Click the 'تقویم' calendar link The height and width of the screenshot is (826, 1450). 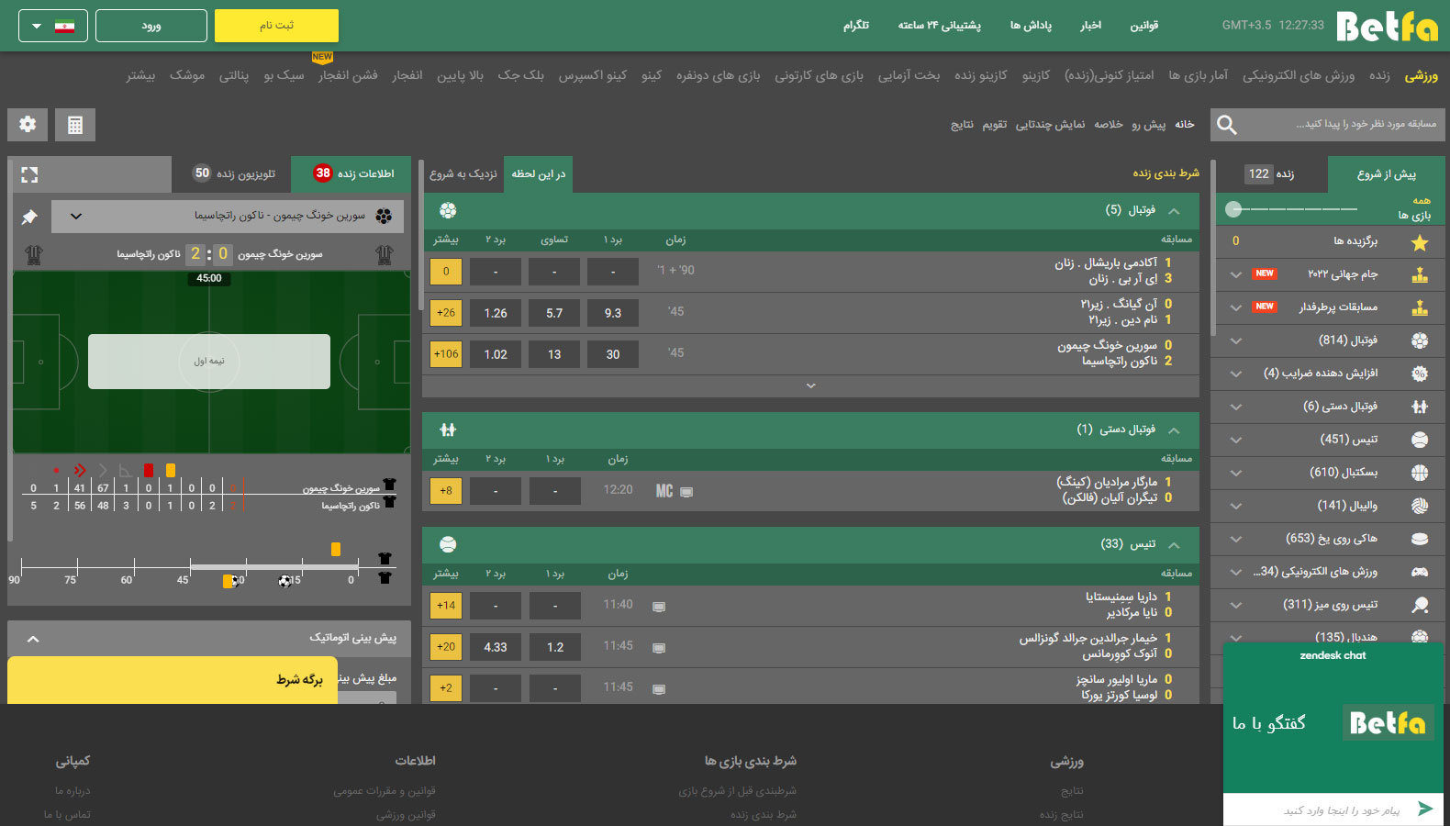point(995,125)
